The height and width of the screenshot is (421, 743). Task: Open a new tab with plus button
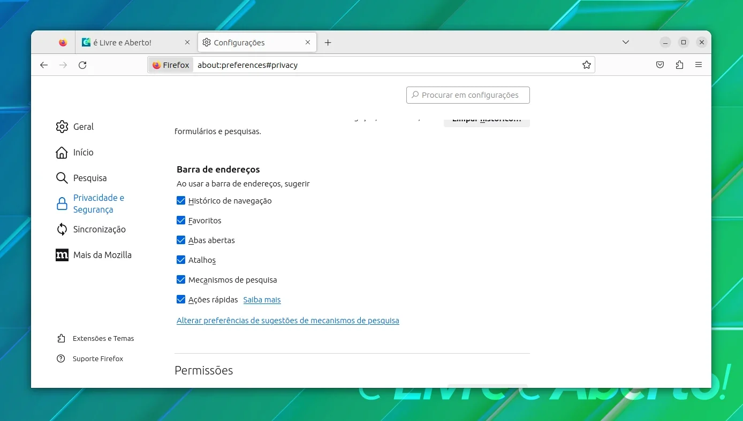click(328, 43)
